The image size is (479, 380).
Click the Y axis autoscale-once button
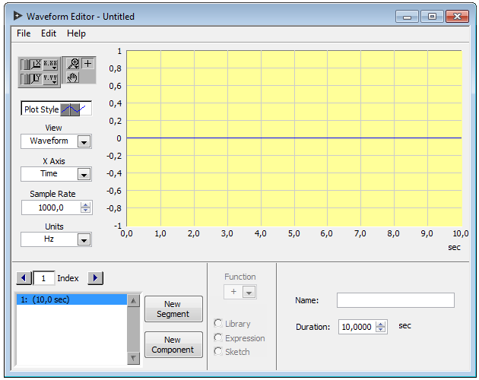coord(36,79)
